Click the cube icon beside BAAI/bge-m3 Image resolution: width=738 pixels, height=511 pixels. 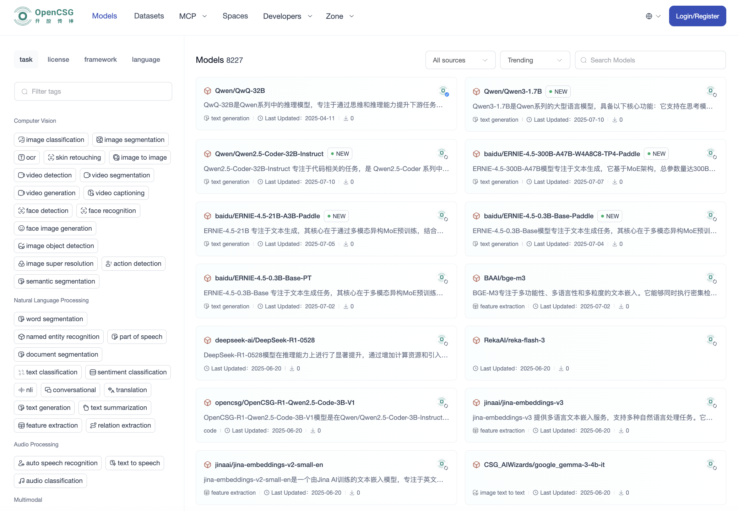point(476,278)
